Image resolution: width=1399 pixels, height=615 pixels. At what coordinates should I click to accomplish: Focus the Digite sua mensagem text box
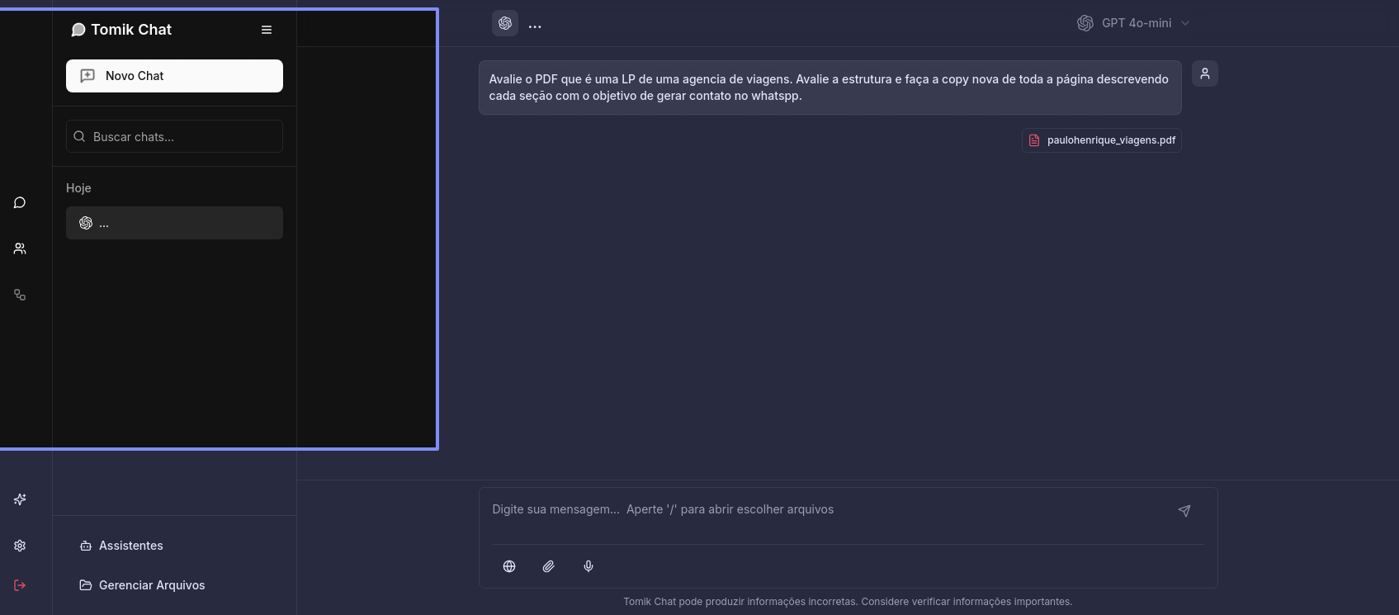pos(825,510)
